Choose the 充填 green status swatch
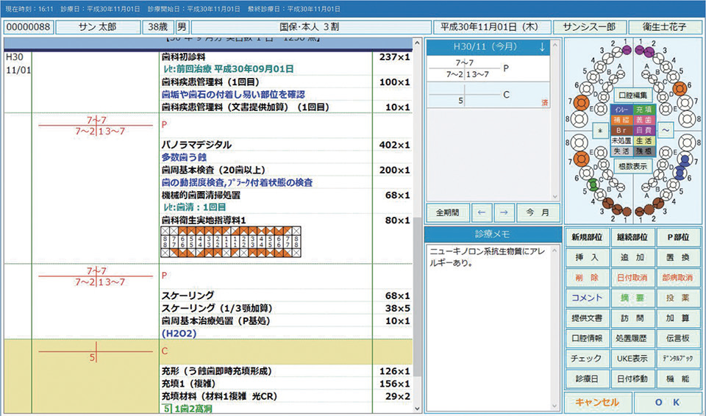Image resolution: width=706 pixels, height=416 pixels. point(643,110)
